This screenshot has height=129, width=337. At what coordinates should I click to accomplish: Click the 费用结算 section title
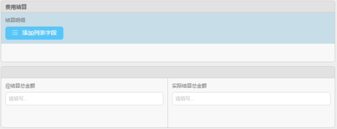pyautogui.click(x=16, y=7)
